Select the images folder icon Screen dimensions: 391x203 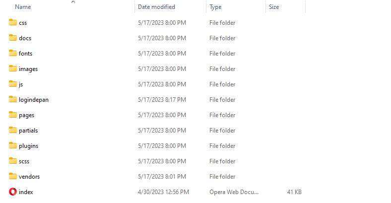(x=13, y=68)
